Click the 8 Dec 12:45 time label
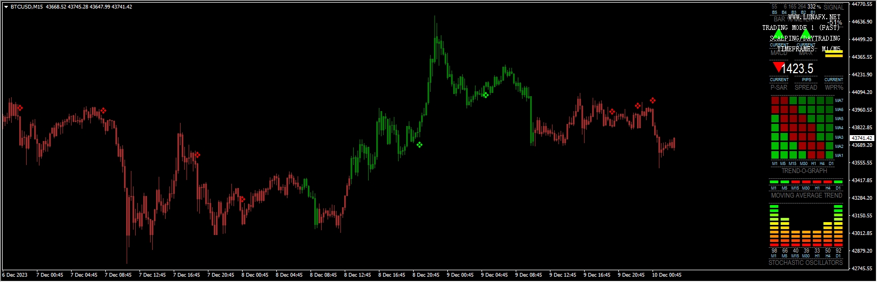 point(358,275)
